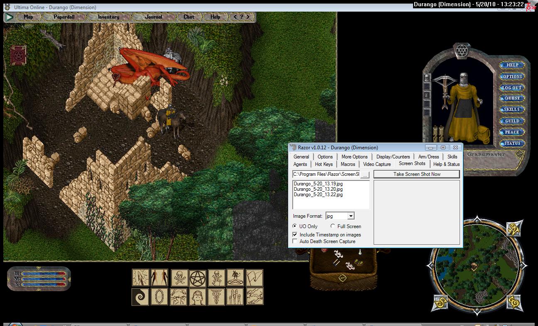Select Durango_5-20_13.19.jpg in list
Viewport: 538px width, 326px height.
pyautogui.click(x=318, y=183)
